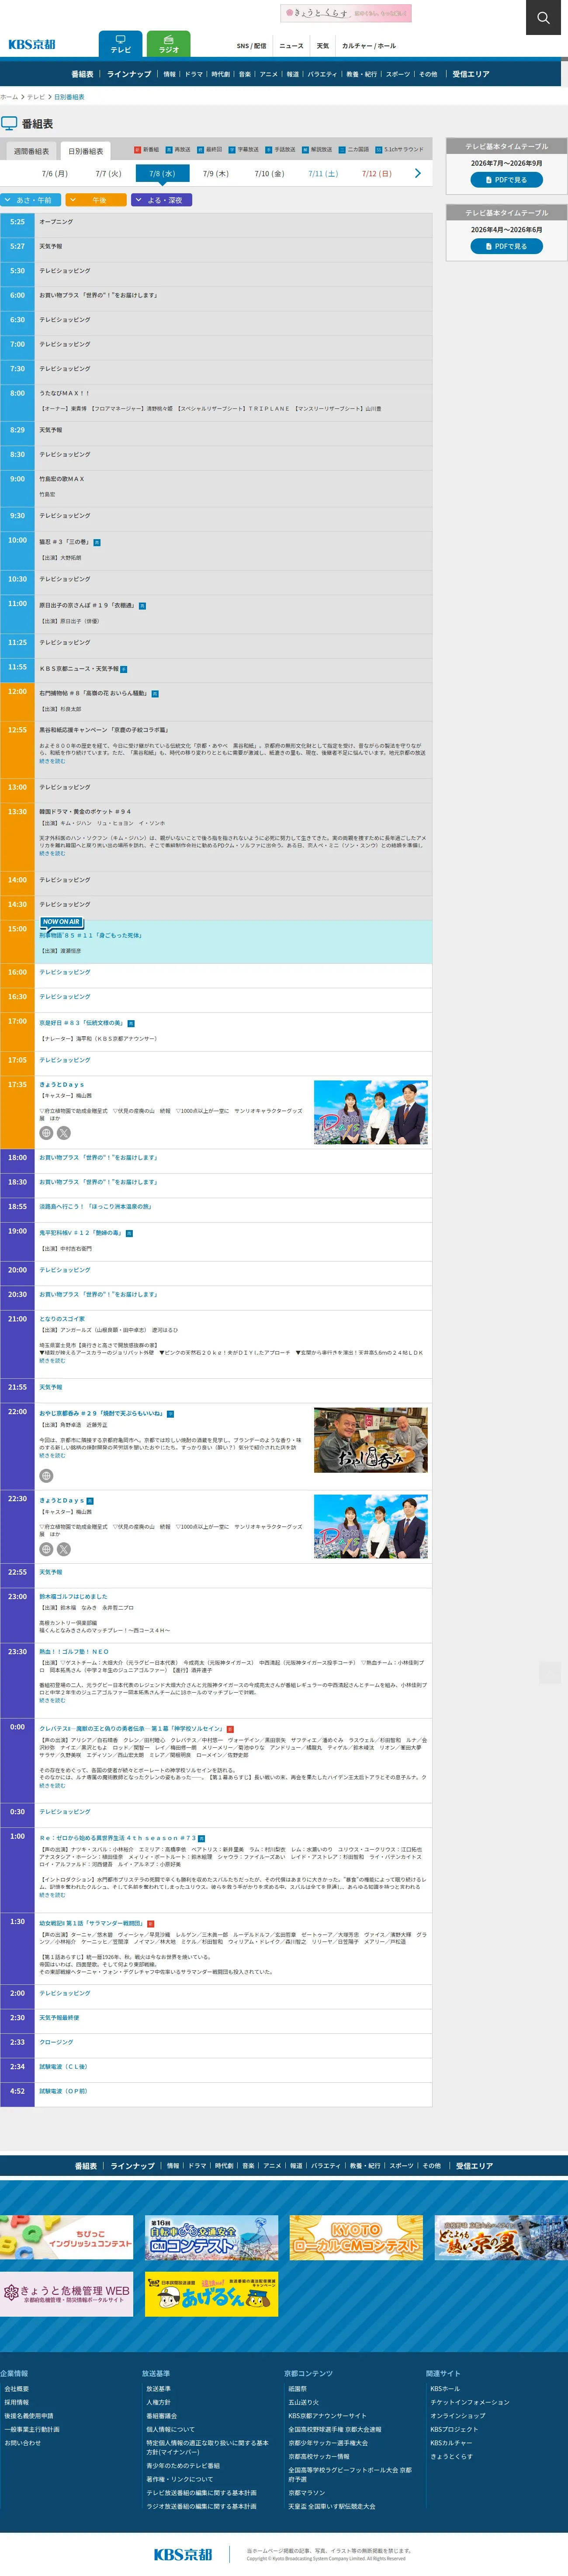Click the NOW ON AIR badge

[61, 922]
